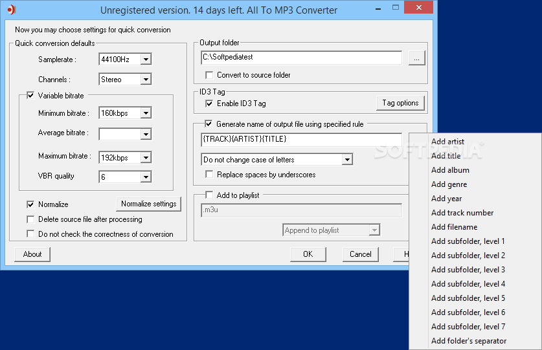The width and height of the screenshot is (542, 350).
Task: Open the Samplerate dropdown
Action: point(146,60)
